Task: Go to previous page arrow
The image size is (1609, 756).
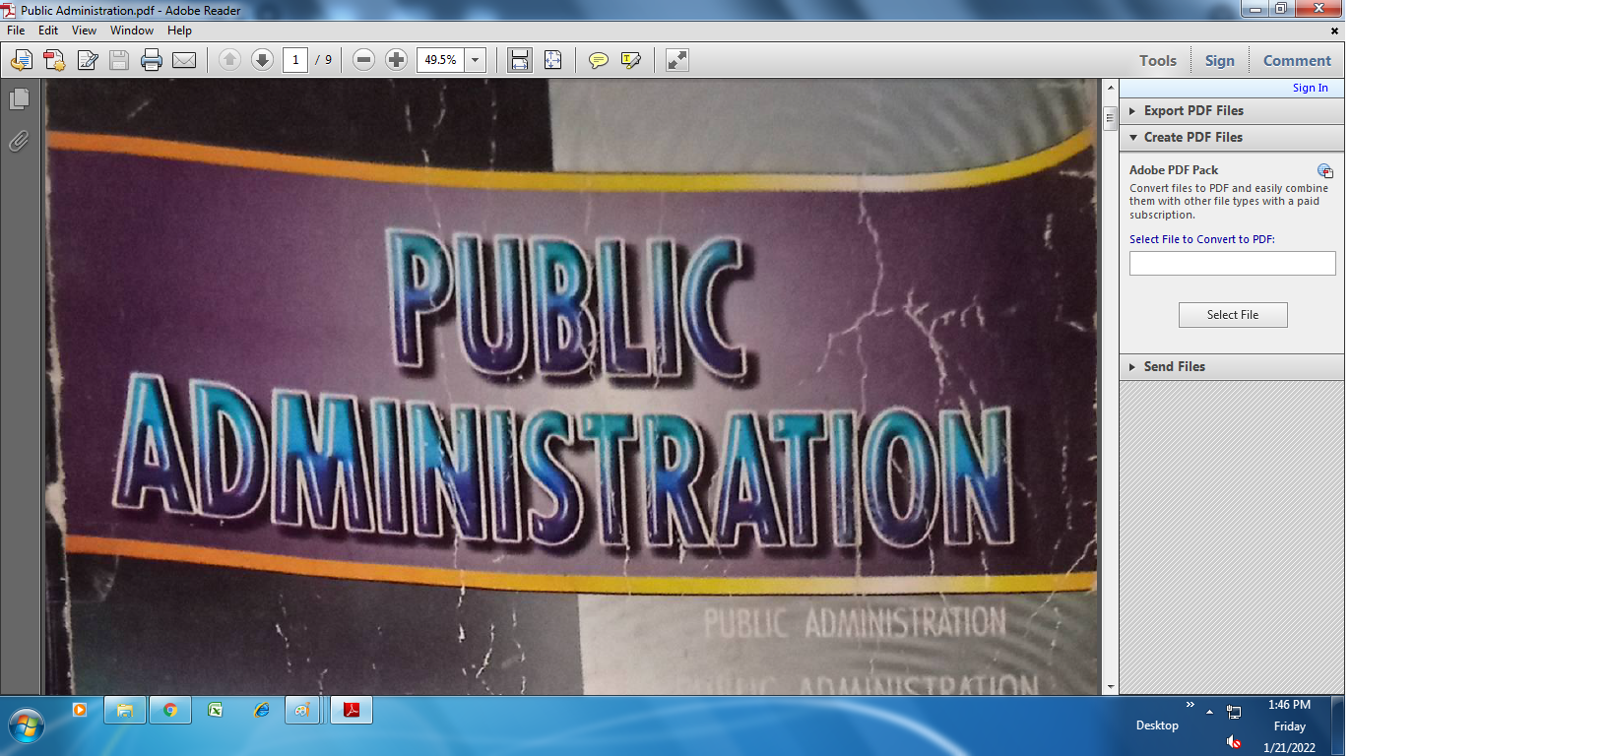Action: click(x=229, y=60)
